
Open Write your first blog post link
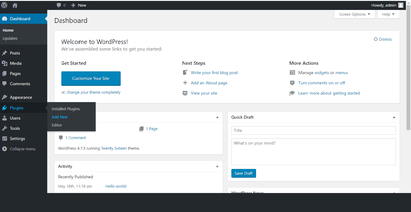(214, 73)
